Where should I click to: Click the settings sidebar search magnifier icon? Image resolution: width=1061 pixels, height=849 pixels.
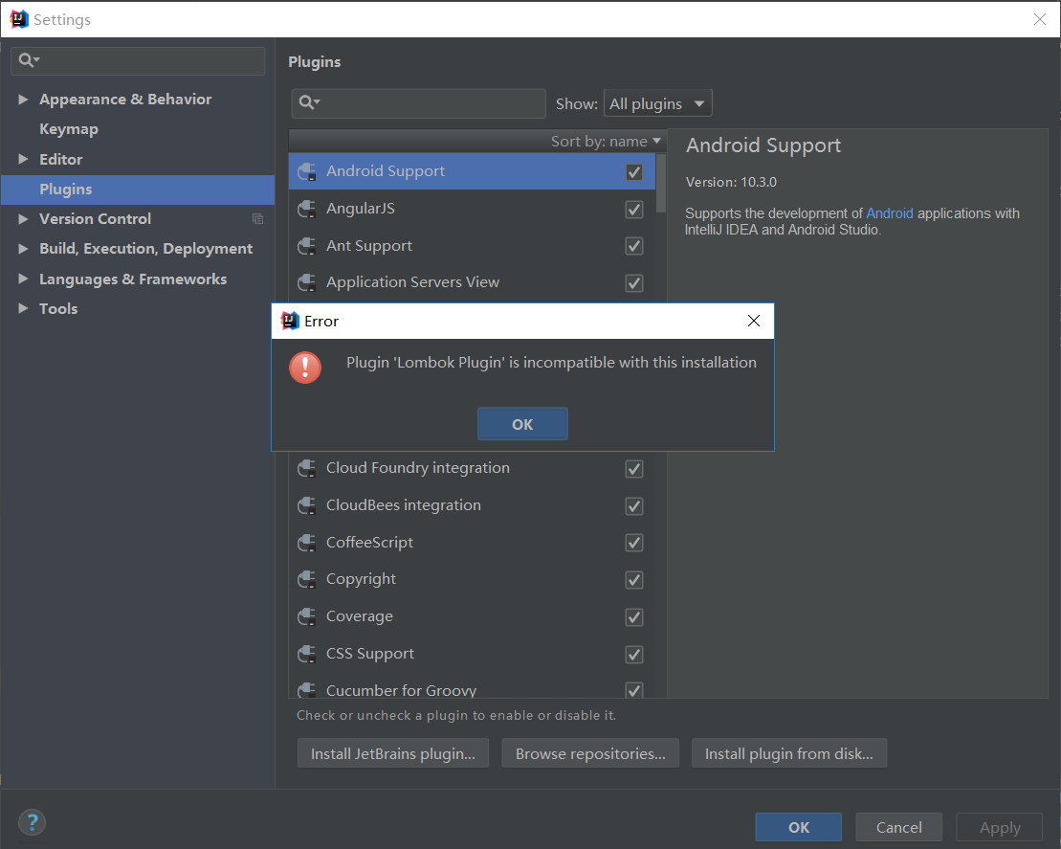(29, 60)
